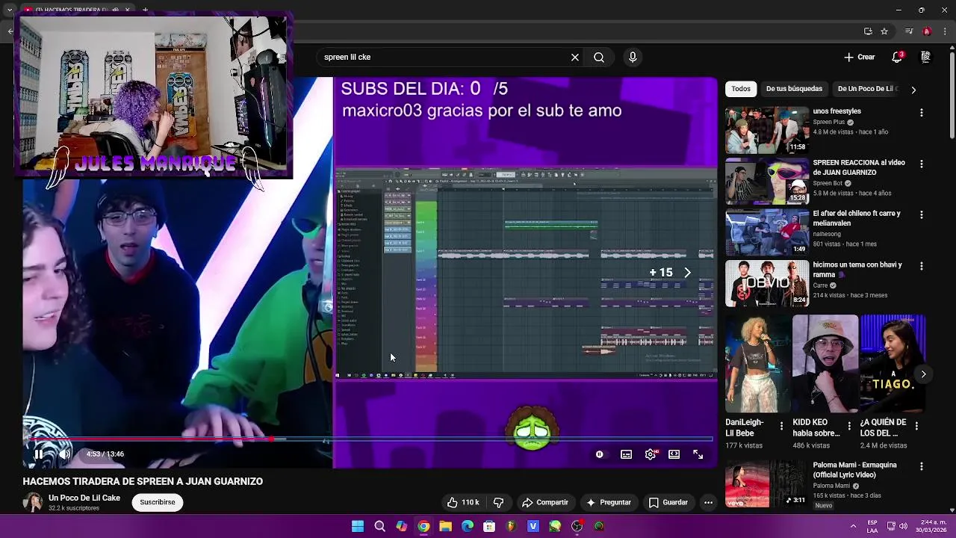956x538 pixels.
Task: Open Google Chrome in taskbar
Action: 423,526
